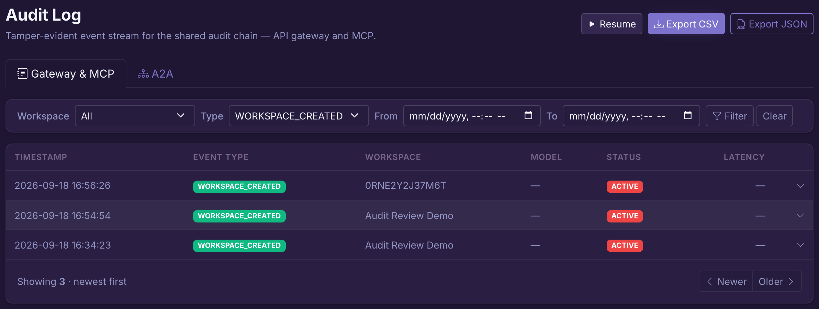The image size is (819, 309).
Task: Click the TIMESTAMP column header
Action: pos(41,157)
